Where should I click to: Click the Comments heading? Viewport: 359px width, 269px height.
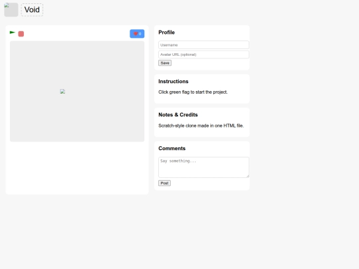[x=172, y=149]
